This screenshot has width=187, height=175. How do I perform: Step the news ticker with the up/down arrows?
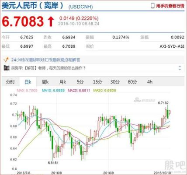tap(180, 68)
